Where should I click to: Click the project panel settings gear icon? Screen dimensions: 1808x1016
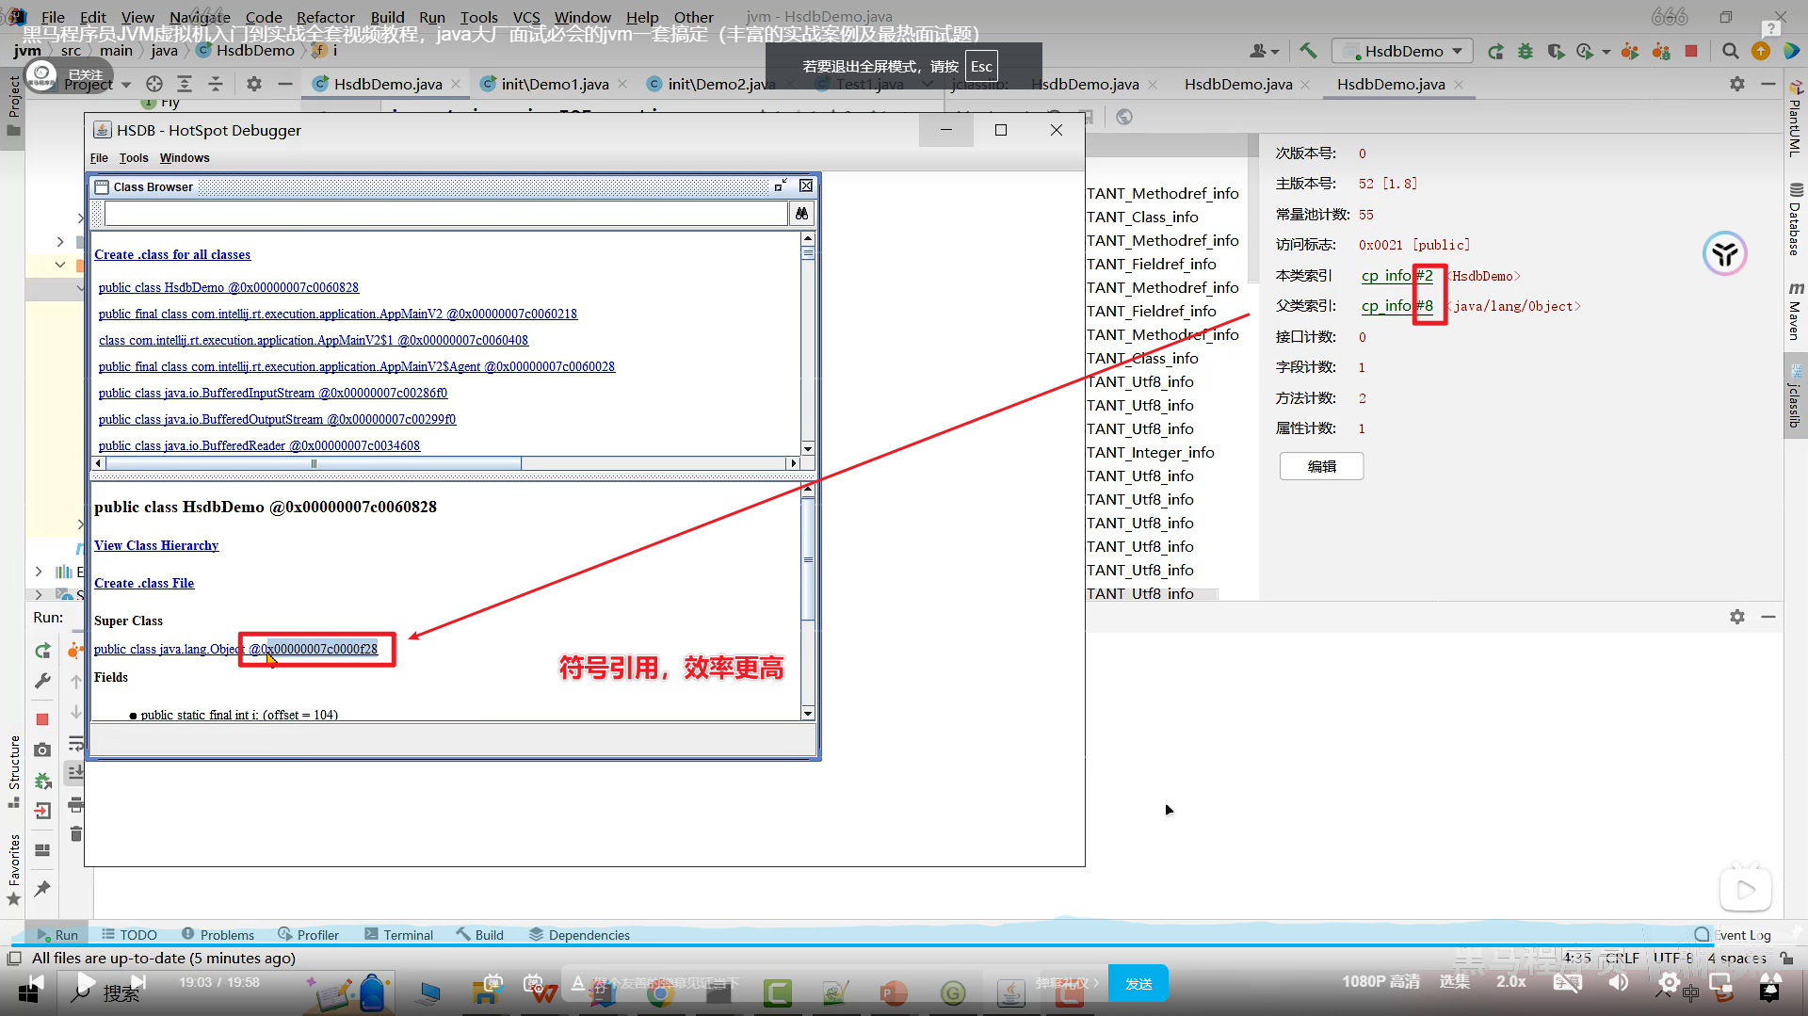[254, 84]
